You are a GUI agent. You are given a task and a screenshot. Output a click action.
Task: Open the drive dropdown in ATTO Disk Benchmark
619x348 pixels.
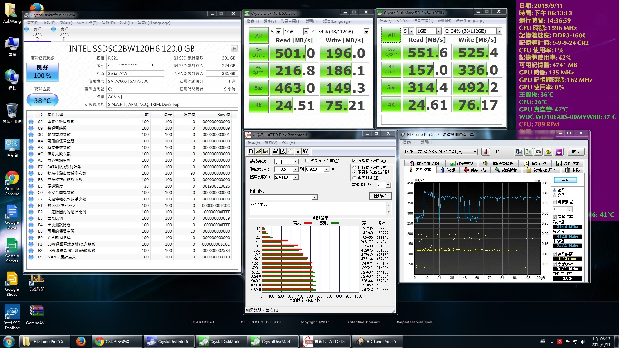295,162
